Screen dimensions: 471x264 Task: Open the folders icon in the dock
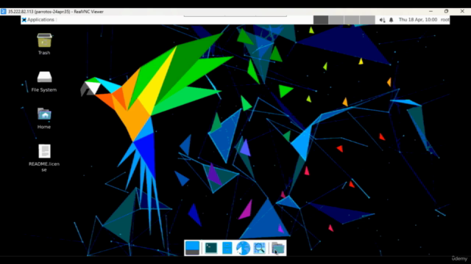(278, 248)
